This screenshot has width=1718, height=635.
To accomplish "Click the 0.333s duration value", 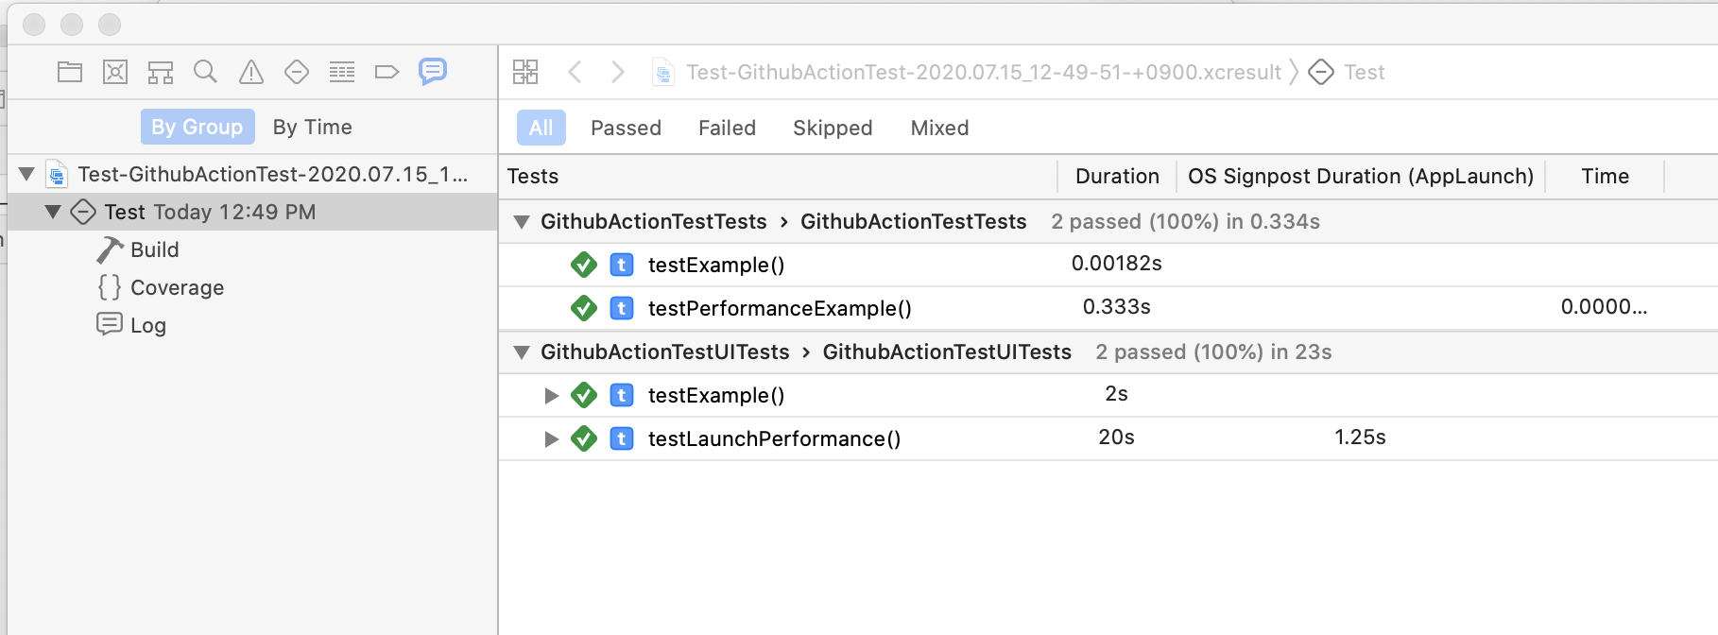I will click(x=1117, y=306).
